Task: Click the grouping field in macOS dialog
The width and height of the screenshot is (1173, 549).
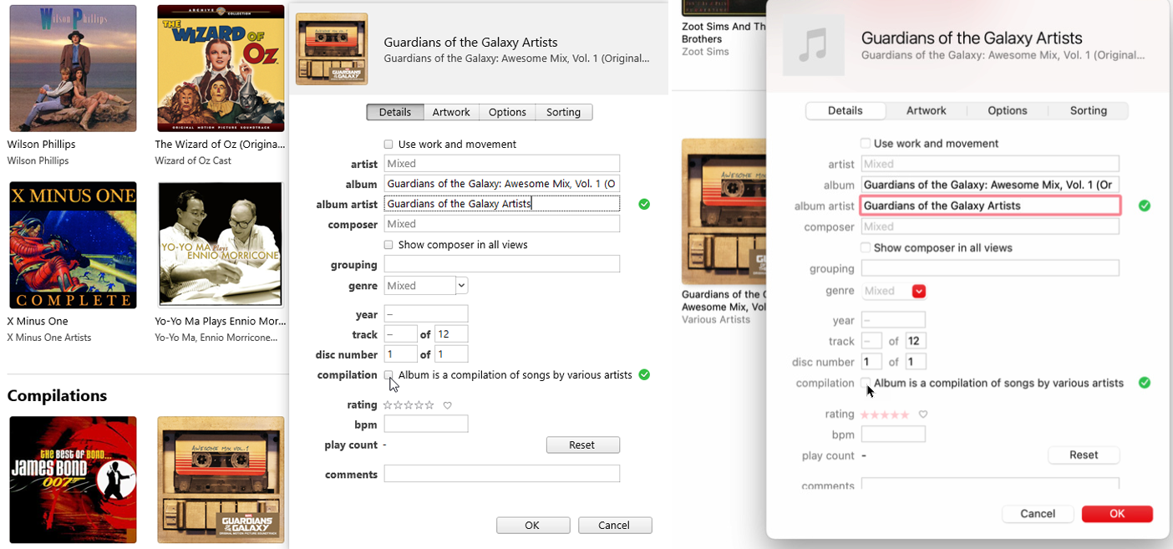Action: pos(990,268)
